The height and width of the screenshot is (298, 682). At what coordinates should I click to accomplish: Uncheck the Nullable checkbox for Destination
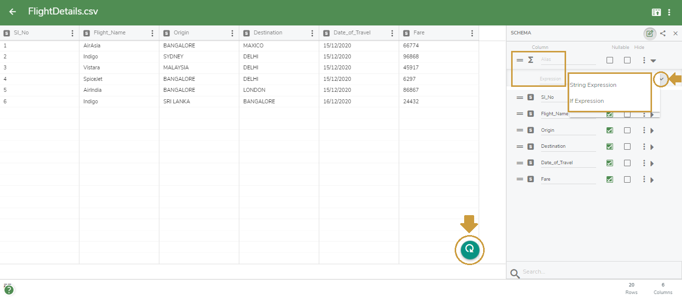(610, 146)
